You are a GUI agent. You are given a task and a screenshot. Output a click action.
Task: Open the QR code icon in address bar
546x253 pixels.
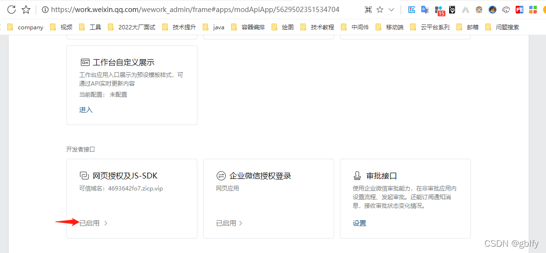[368, 10]
